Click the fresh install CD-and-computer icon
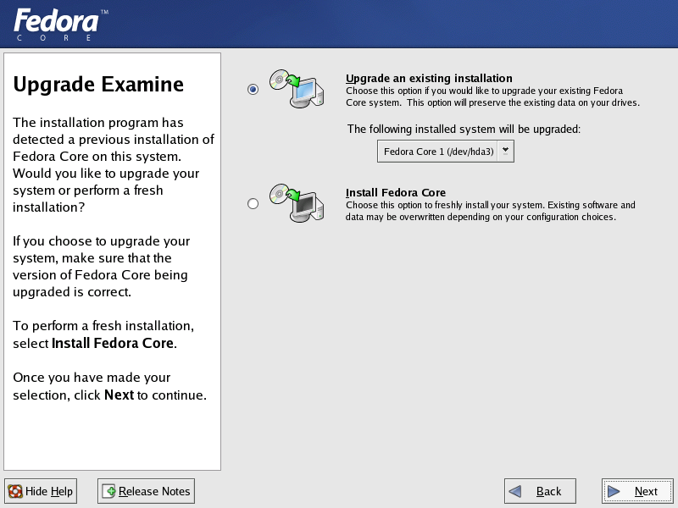The image size is (678, 508). pos(297,203)
